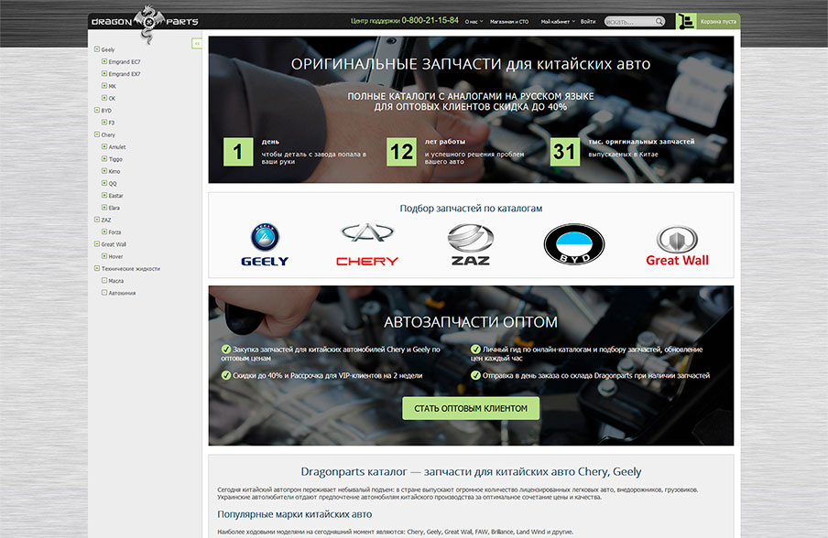
Task: Open the Автохимия category in the sidebar
Action: (122, 293)
